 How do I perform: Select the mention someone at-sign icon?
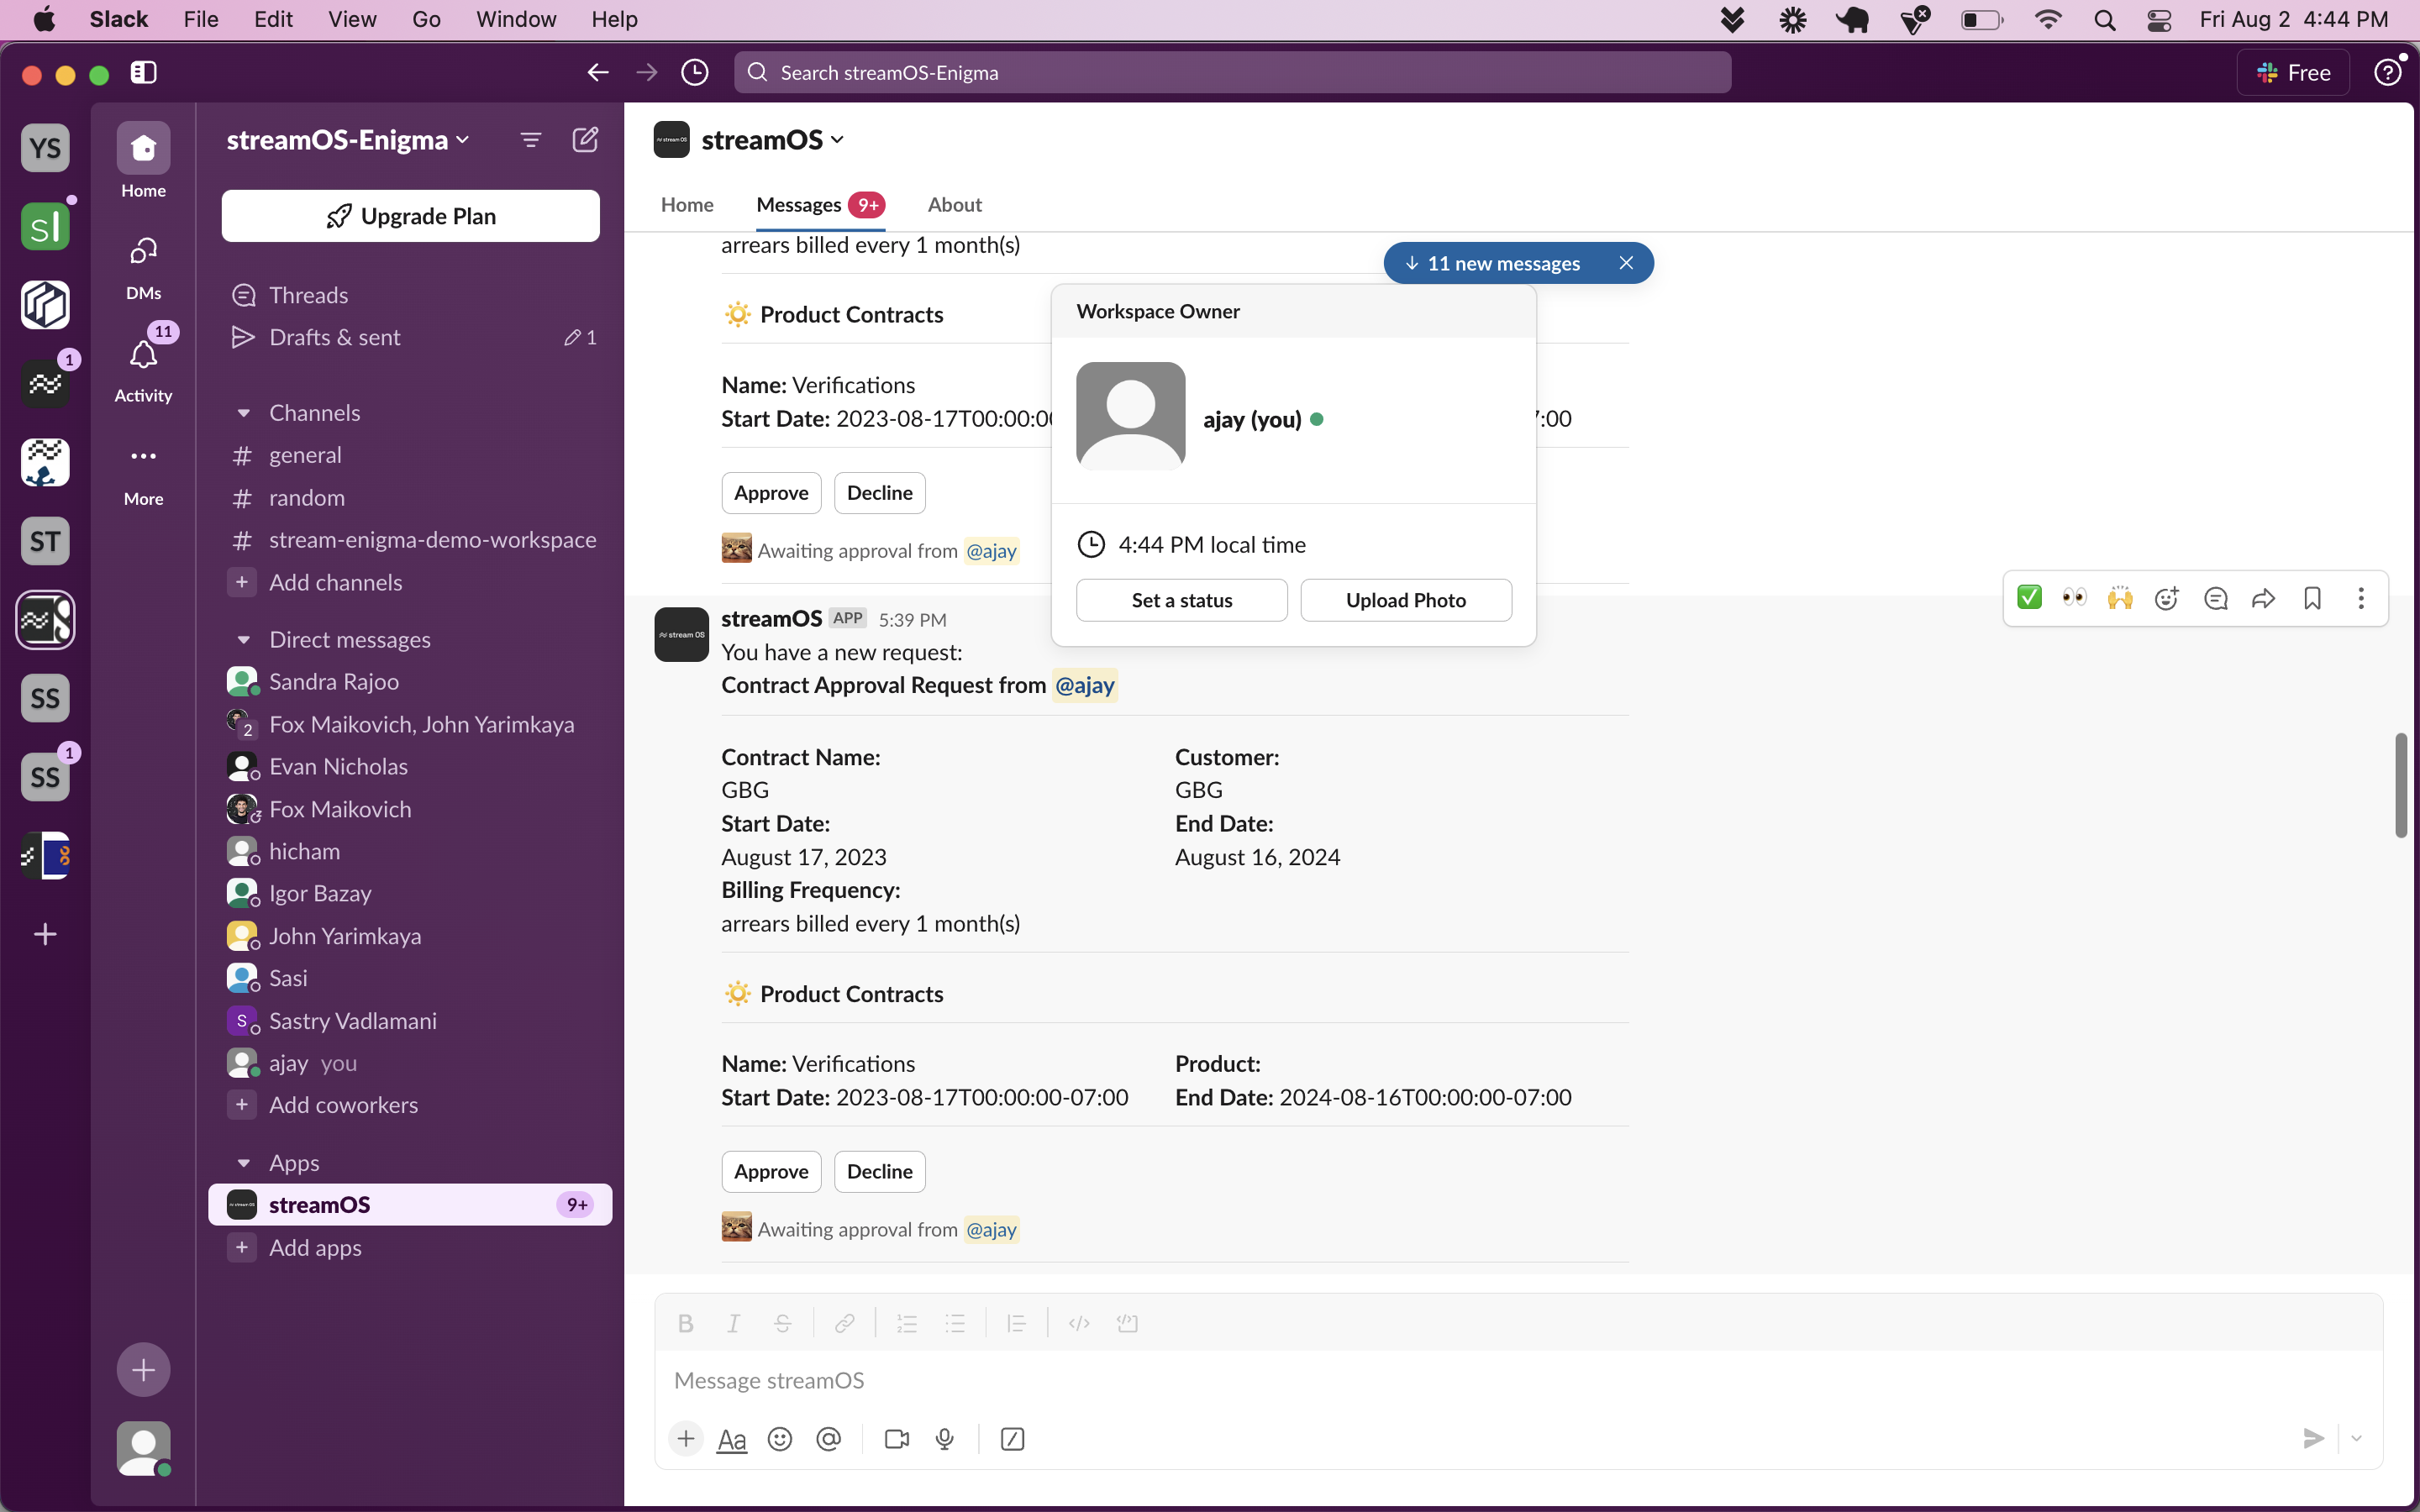pyautogui.click(x=829, y=1439)
